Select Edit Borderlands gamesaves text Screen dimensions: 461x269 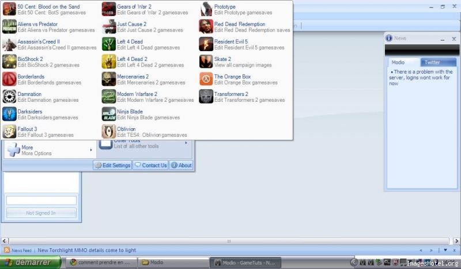49,83
